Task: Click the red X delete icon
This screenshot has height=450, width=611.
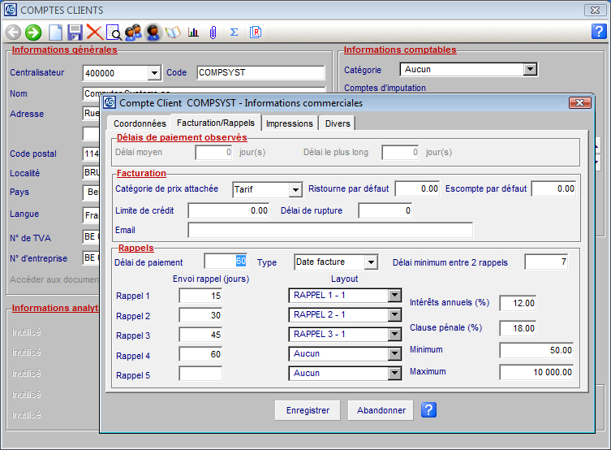Action: 94,32
